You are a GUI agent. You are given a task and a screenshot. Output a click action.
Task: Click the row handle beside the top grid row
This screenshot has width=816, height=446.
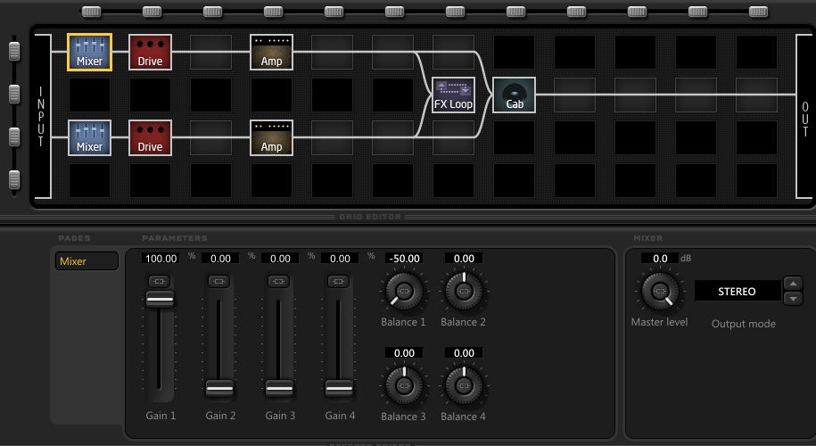pyautogui.click(x=14, y=52)
